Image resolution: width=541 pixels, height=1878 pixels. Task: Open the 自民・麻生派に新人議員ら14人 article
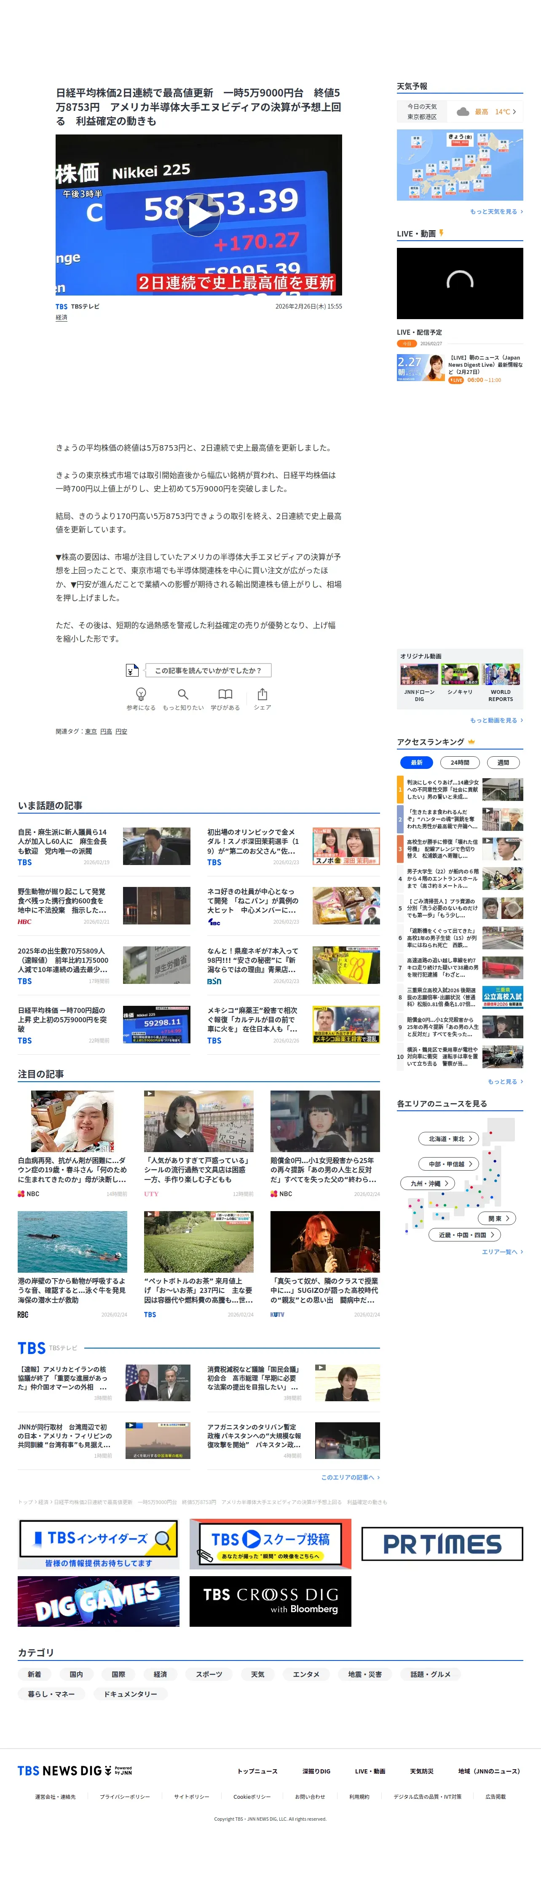[104, 846]
